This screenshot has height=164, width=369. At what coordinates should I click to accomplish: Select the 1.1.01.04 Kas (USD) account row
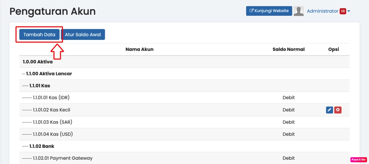[53, 134]
